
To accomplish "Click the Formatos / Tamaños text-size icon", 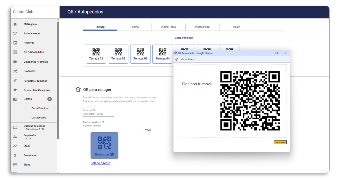I will coord(15,81).
